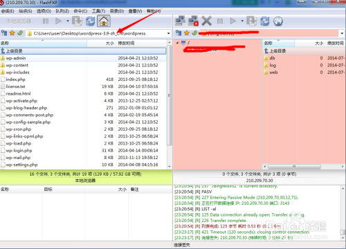This screenshot has width=346, height=249.
Task: Click the remote pane transfer play icon
Action: click(233, 21)
